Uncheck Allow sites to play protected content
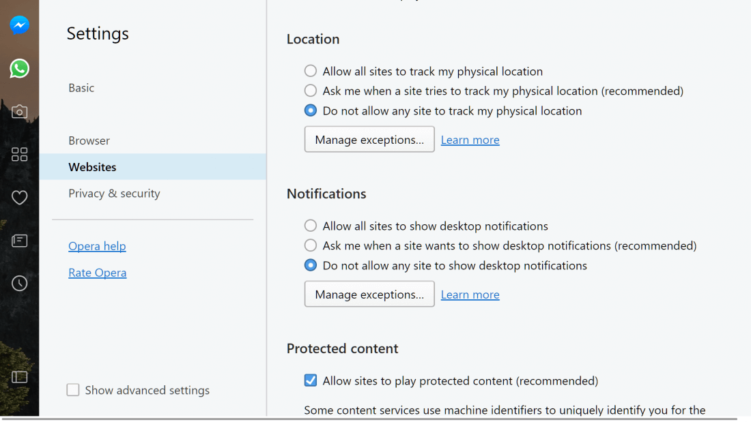 click(x=311, y=380)
